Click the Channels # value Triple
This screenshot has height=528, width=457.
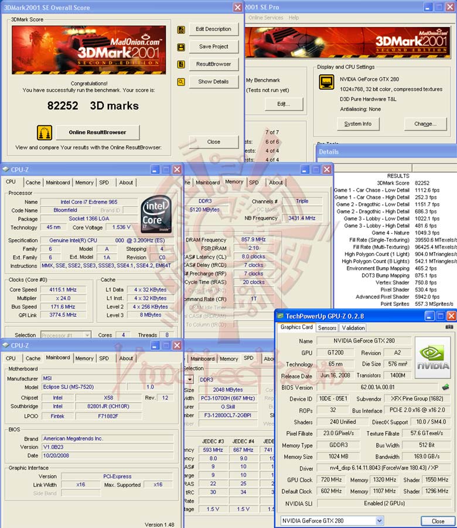click(302, 201)
